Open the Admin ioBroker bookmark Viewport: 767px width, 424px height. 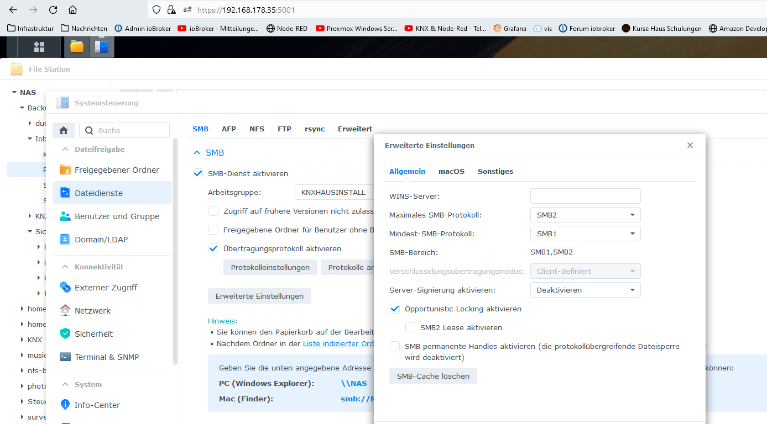[143, 28]
